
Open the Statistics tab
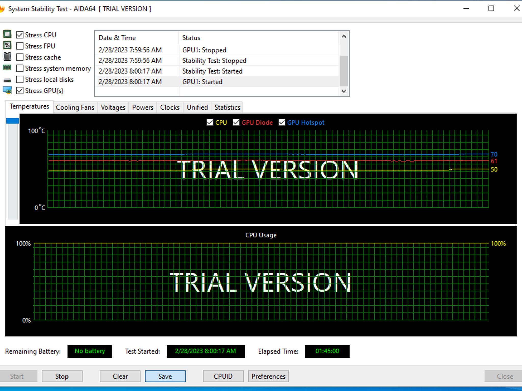point(227,107)
